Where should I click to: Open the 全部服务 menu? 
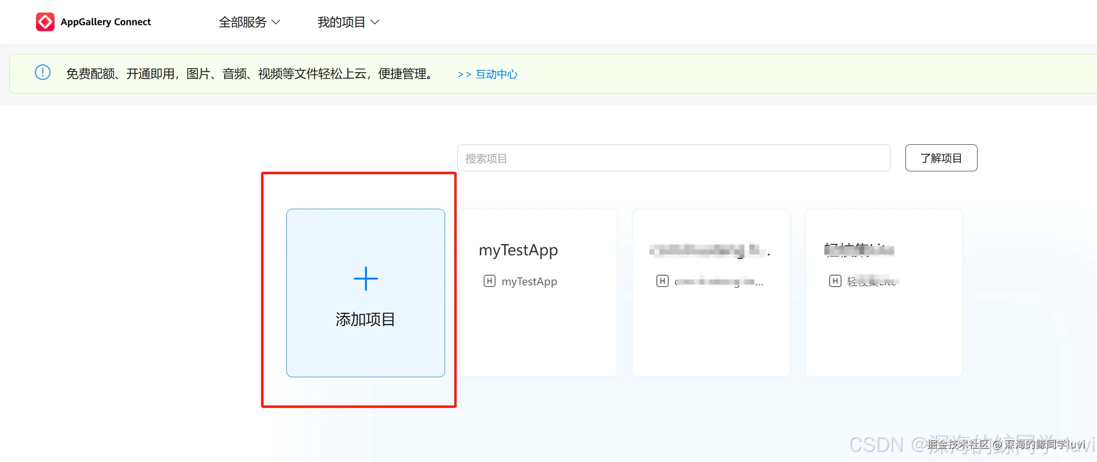click(243, 22)
